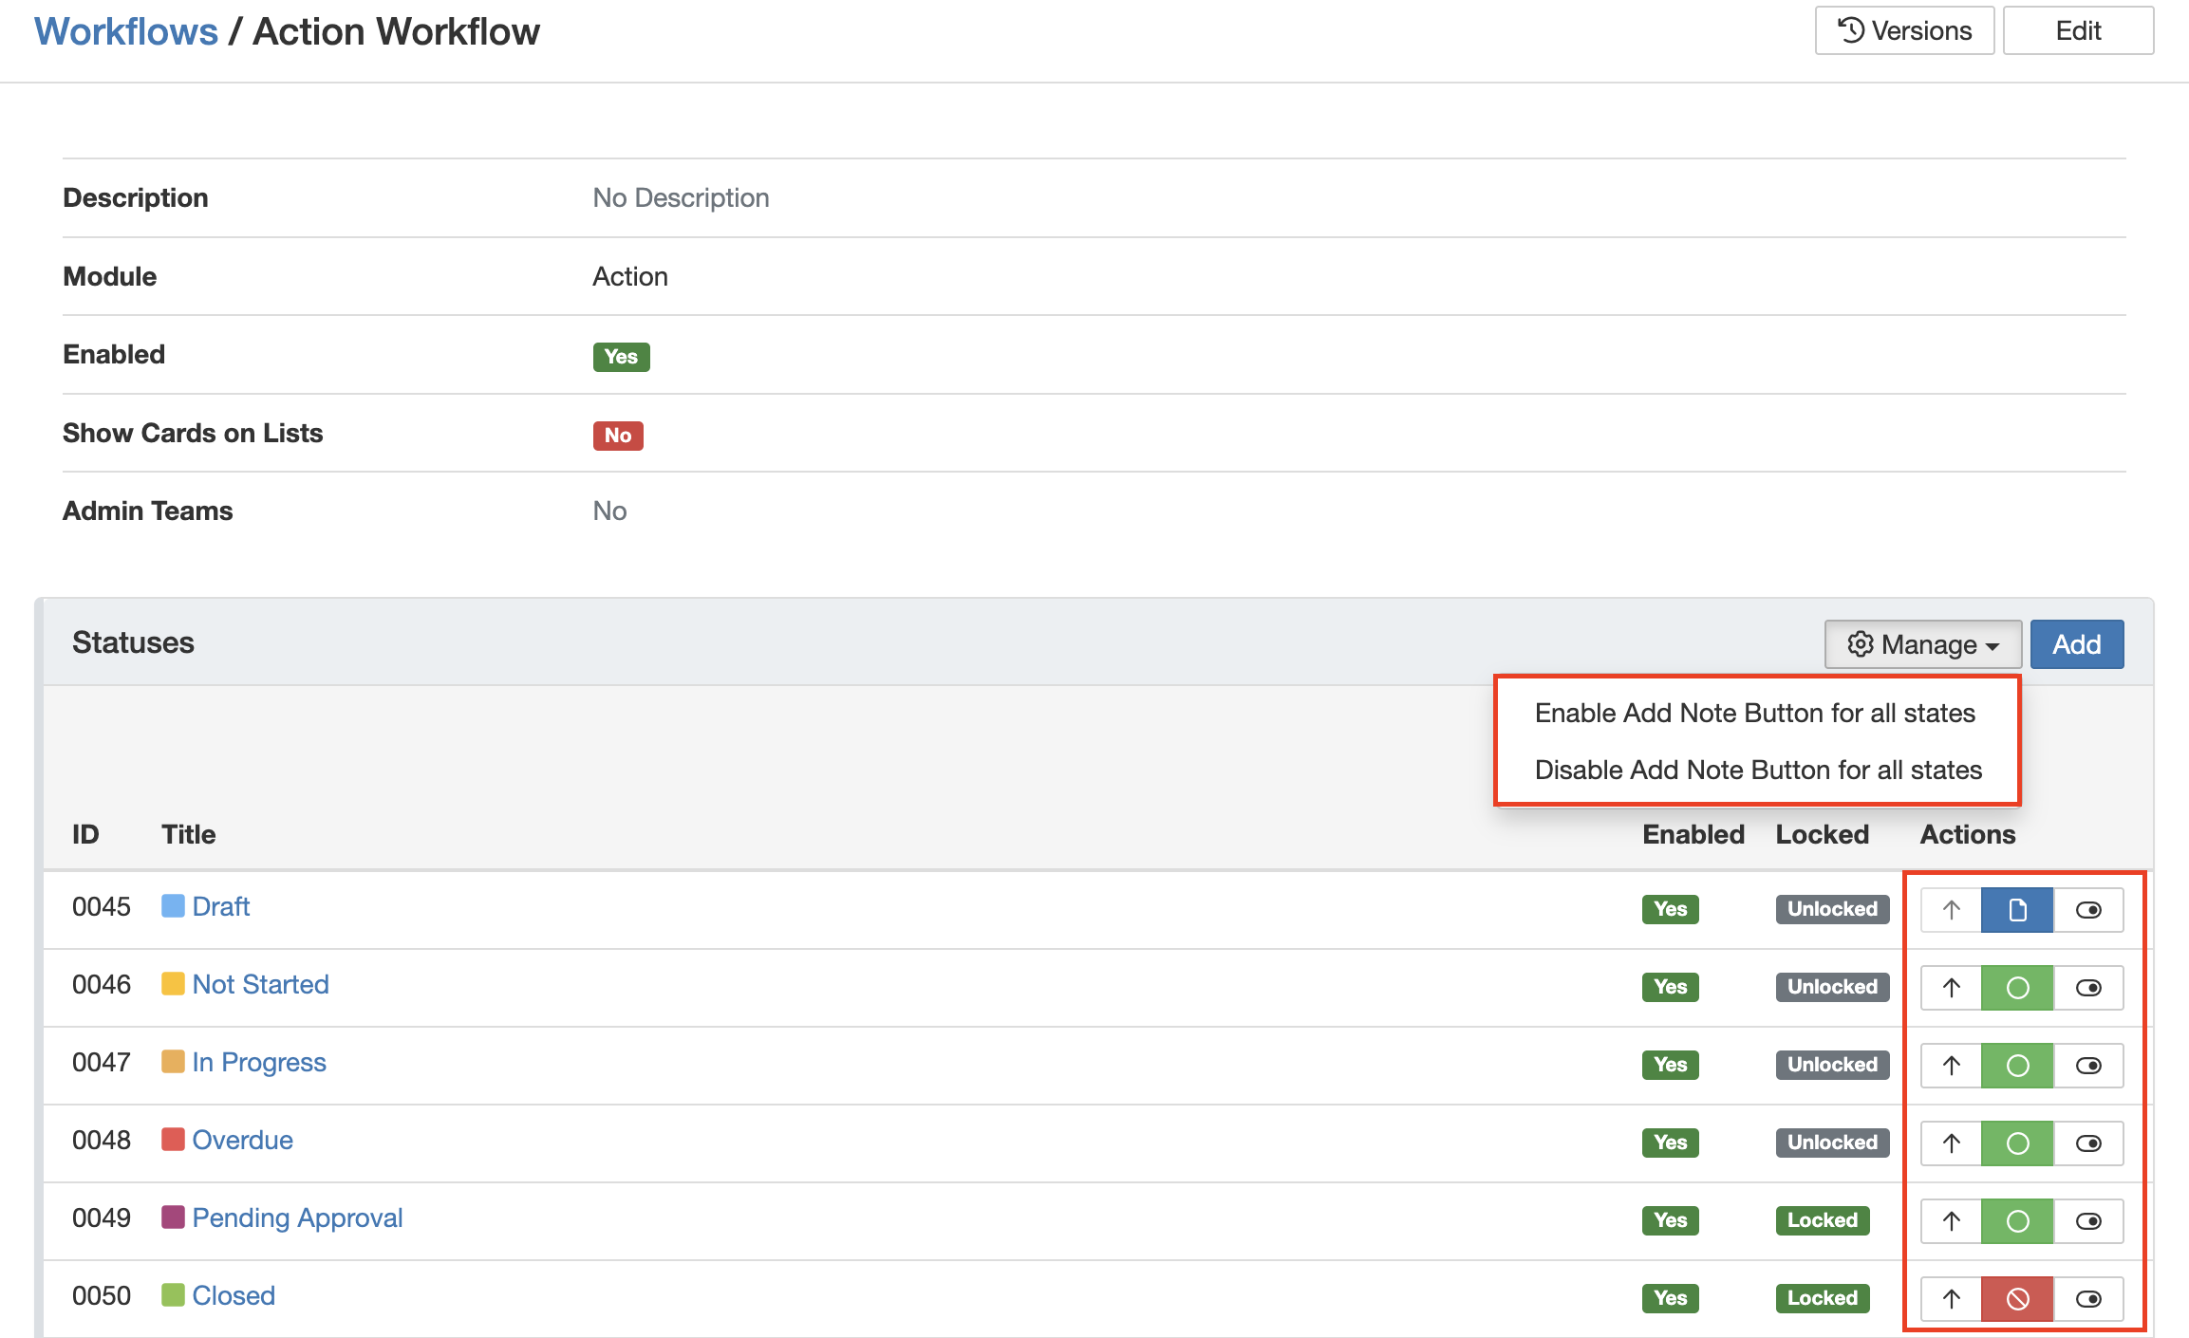Click the blue Add button
The image size is (2189, 1338).
pos(2076,644)
